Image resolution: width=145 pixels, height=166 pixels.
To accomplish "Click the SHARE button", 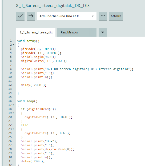I will (x=116, y=16).
